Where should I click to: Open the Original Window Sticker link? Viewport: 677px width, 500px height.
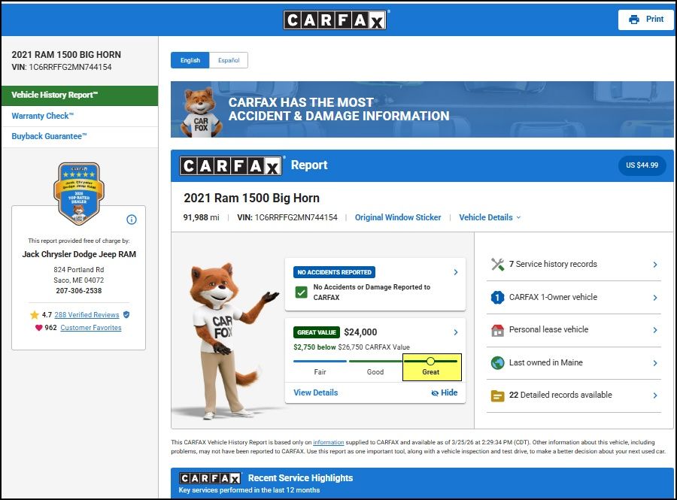point(398,217)
